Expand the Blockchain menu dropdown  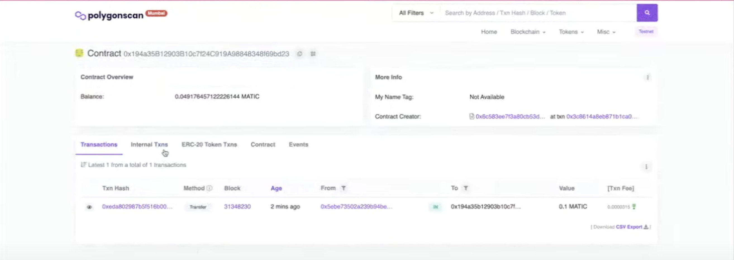[528, 32]
